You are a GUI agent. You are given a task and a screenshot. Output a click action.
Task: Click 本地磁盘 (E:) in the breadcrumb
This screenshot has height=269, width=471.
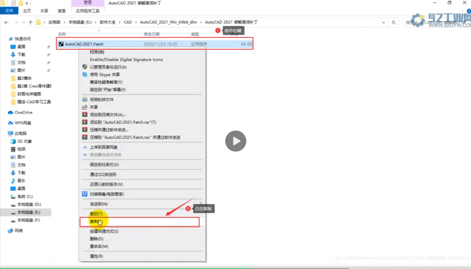pos(80,22)
